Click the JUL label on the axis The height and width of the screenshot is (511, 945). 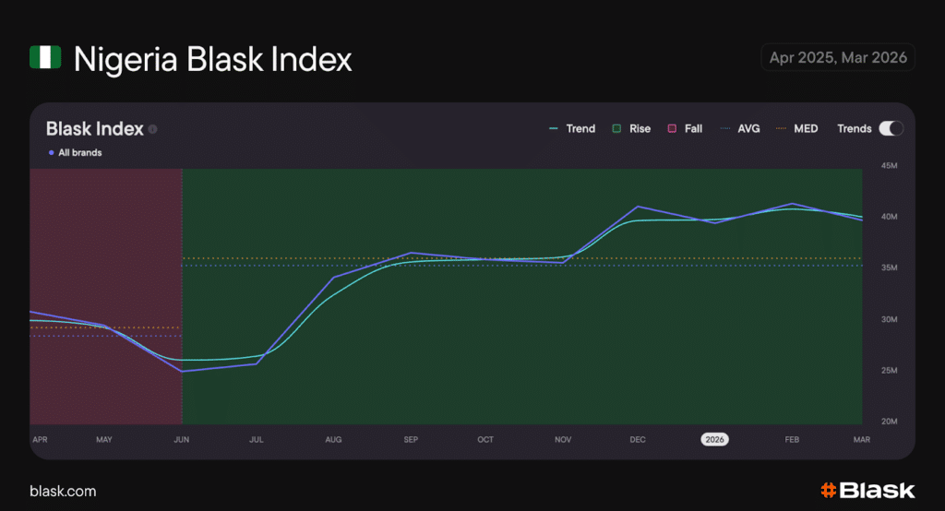(257, 439)
